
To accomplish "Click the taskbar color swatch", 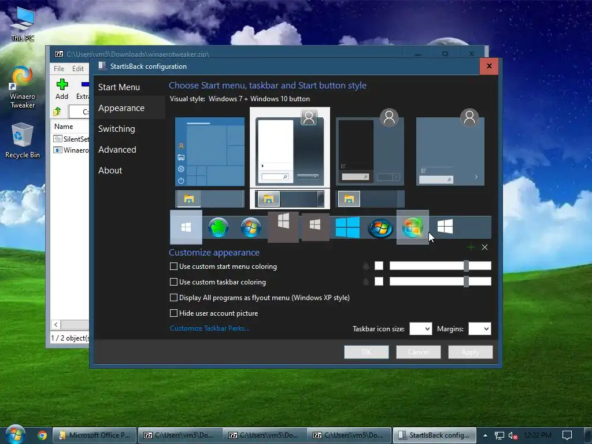I will (x=379, y=282).
